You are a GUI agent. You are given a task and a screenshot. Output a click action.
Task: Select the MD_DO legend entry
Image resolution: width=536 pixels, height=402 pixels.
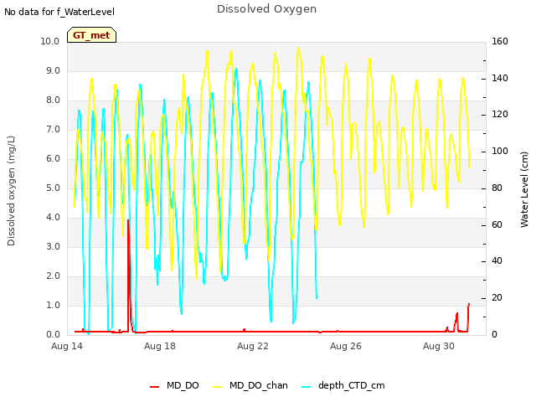click(174, 385)
